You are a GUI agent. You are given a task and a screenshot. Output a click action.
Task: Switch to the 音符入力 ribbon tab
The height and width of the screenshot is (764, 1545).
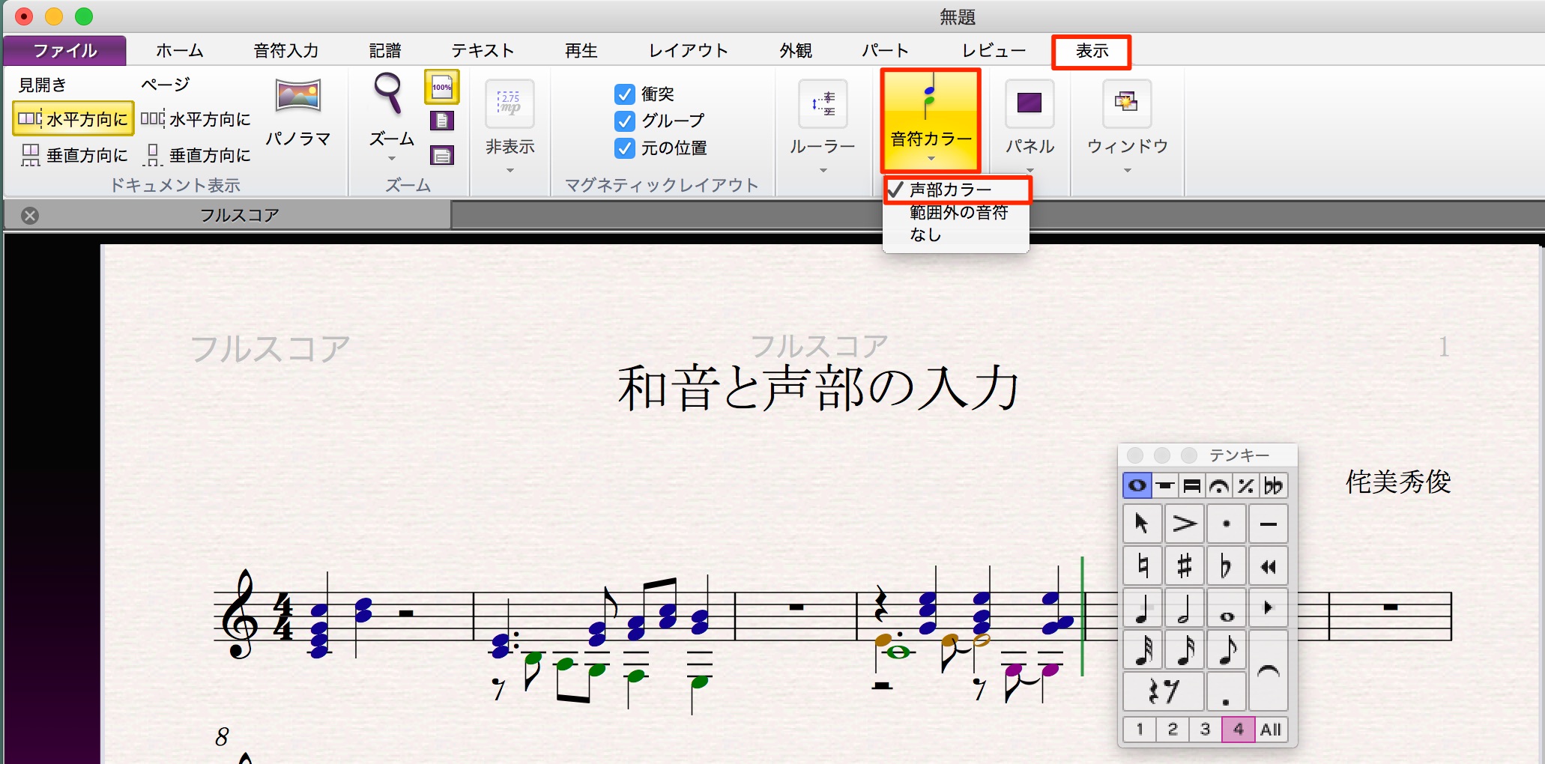point(286,50)
